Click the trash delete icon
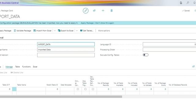 click(111, 11)
